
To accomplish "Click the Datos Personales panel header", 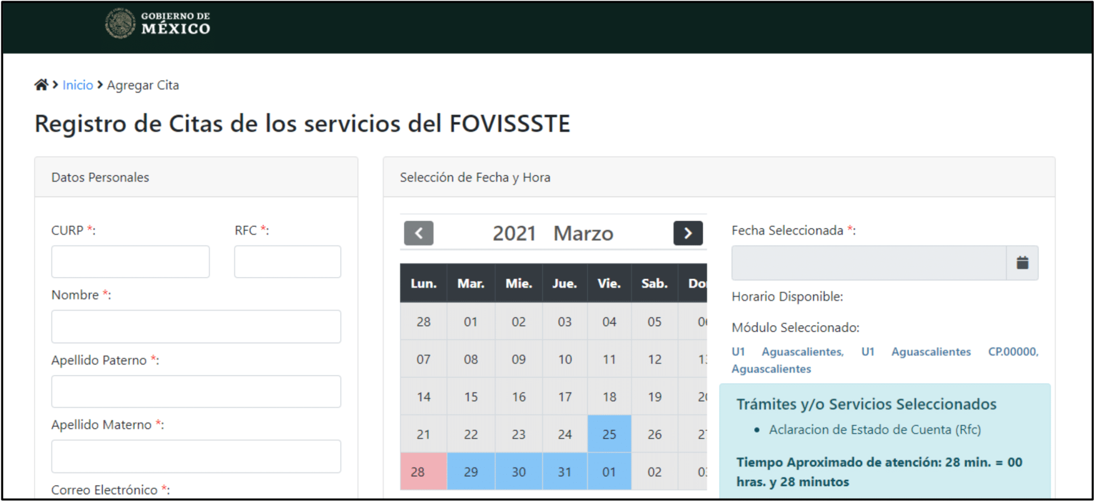I will 196,177.
